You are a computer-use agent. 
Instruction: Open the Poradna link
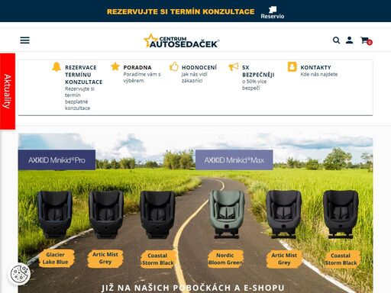(137, 67)
